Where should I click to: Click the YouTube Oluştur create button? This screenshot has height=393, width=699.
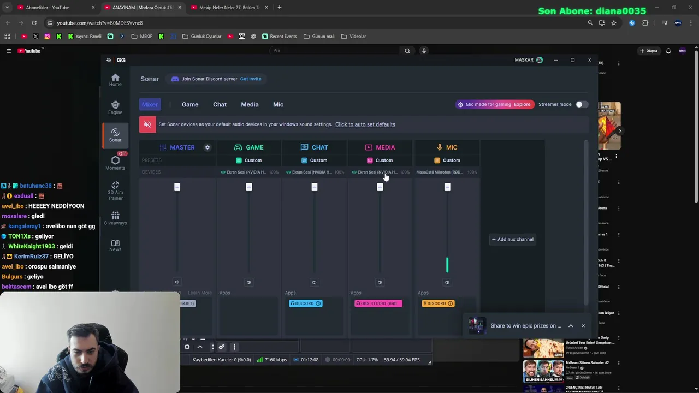pos(649,51)
